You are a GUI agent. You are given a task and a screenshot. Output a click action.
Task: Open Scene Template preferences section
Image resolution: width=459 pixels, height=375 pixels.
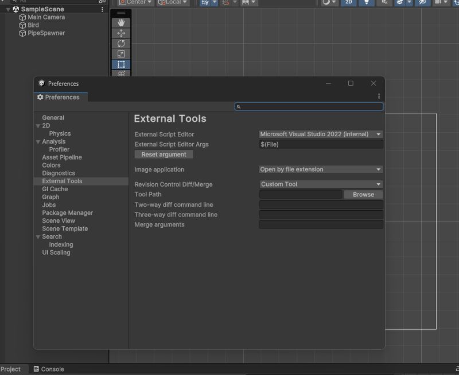(65, 228)
